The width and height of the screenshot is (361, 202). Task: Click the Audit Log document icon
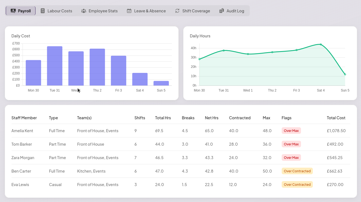222,11
